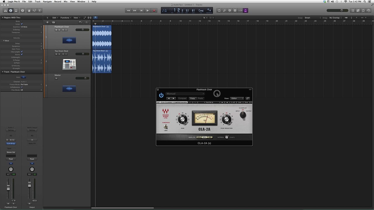374x210 pixels.
Task: Toggle the Clip Length checkbox
Action: click(22, 52)
